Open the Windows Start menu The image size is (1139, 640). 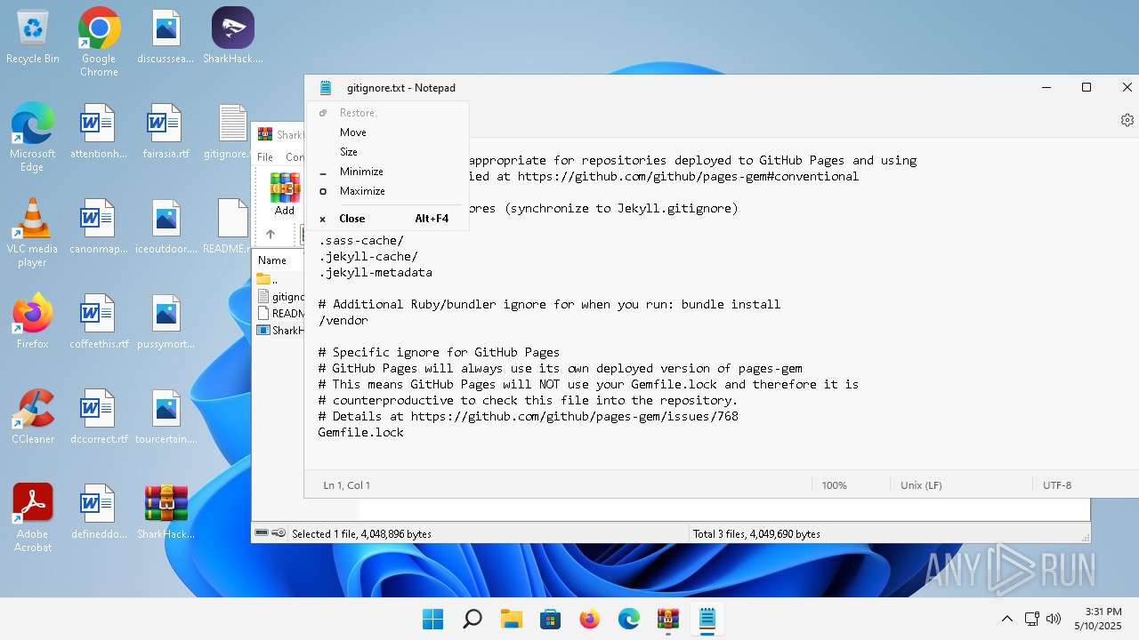point(433,620)
